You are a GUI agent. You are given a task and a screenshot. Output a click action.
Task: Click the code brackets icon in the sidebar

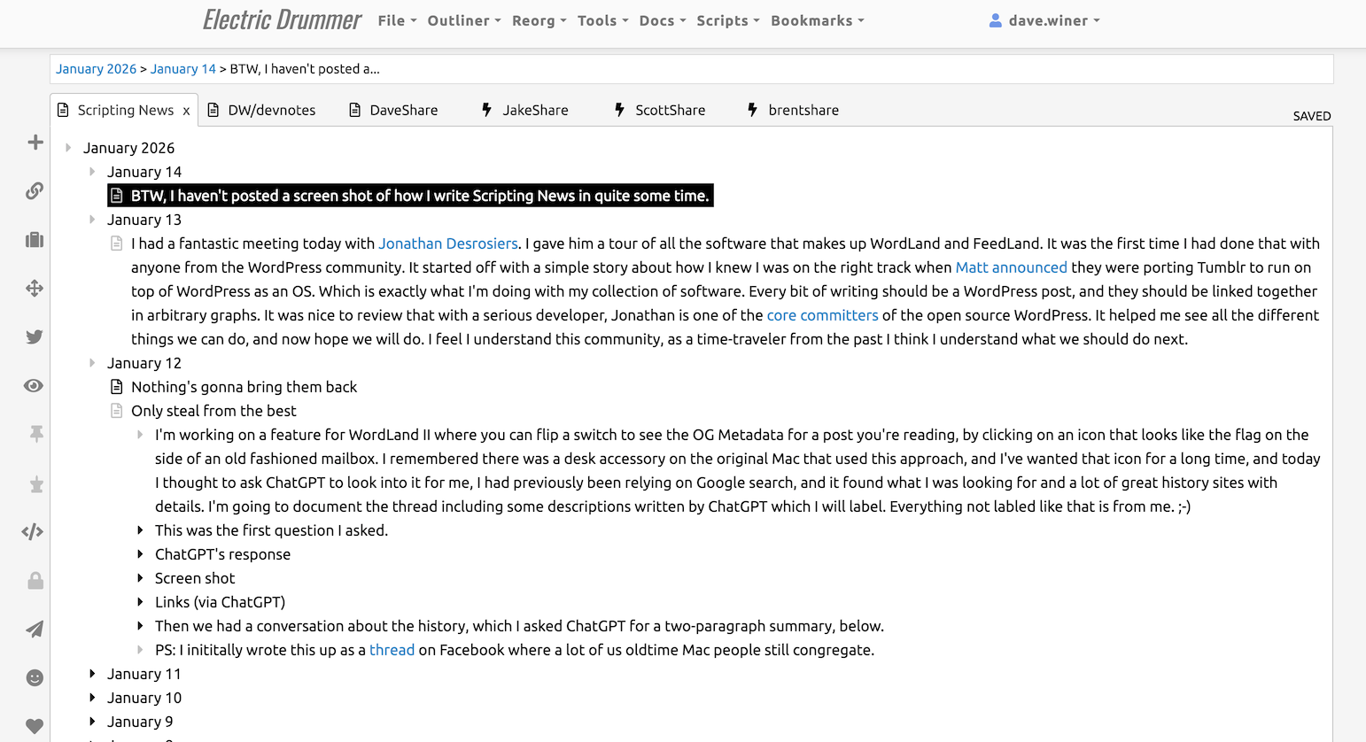tap(33, 532)
